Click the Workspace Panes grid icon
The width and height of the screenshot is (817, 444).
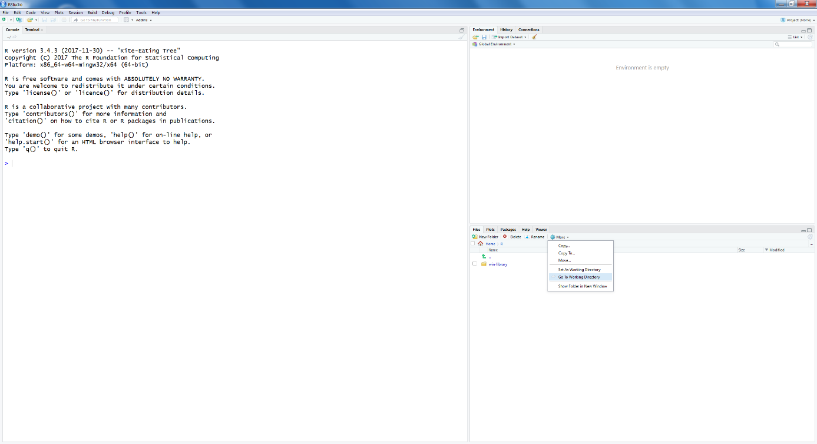[x=126, y=20]
